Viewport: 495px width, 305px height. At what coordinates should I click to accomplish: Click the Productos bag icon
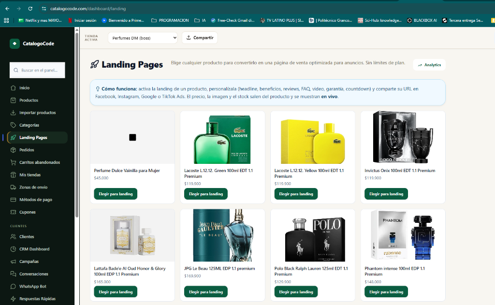(13, 100)
